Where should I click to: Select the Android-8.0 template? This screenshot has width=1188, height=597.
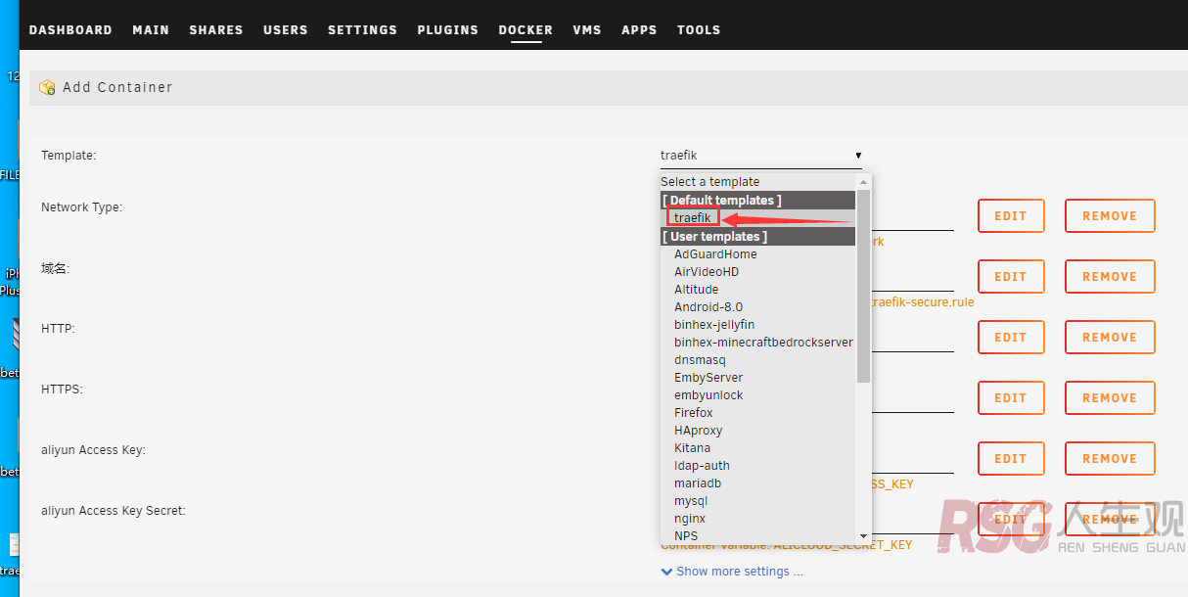[757, 307]
